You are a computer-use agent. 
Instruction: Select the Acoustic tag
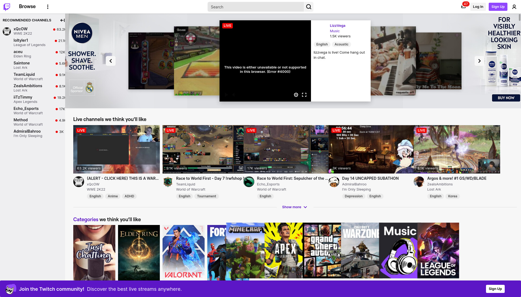pyautogui.click(x=341, y=44)
